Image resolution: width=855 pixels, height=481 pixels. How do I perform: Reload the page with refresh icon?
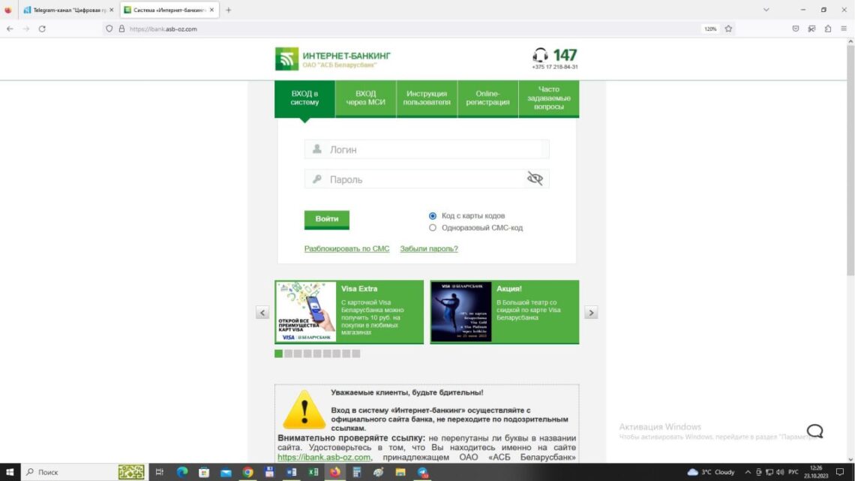42,29
